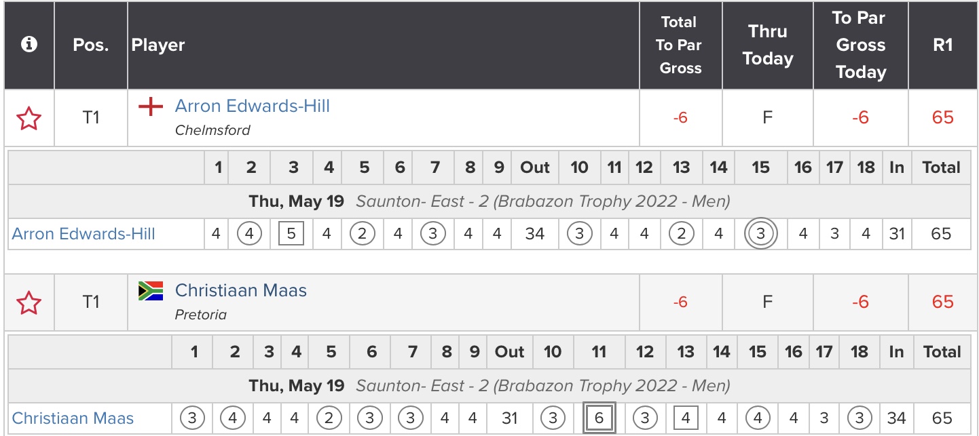Image resolution: width=979 pixels, height=436 pixels.
Task: Click Christiaan Maas name in scorecard row
Action: (x=73, y=418)
